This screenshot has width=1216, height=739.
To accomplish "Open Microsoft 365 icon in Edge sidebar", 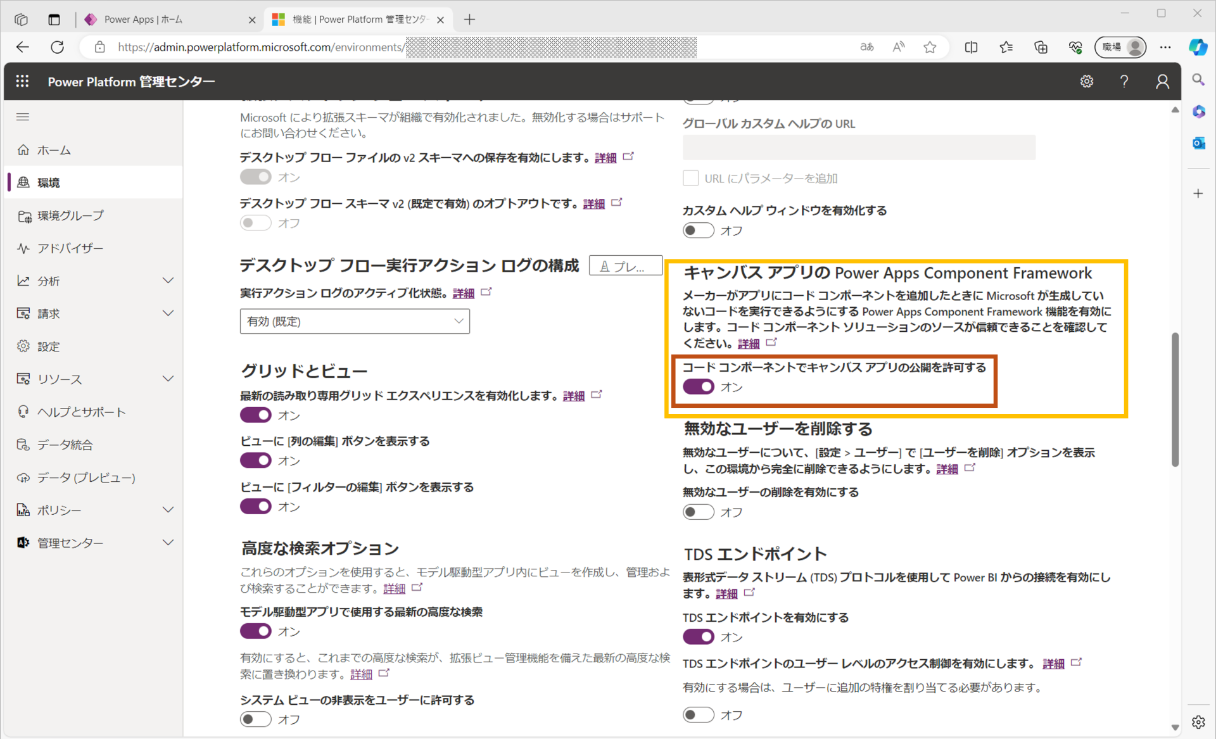I will pos(1198,111).
